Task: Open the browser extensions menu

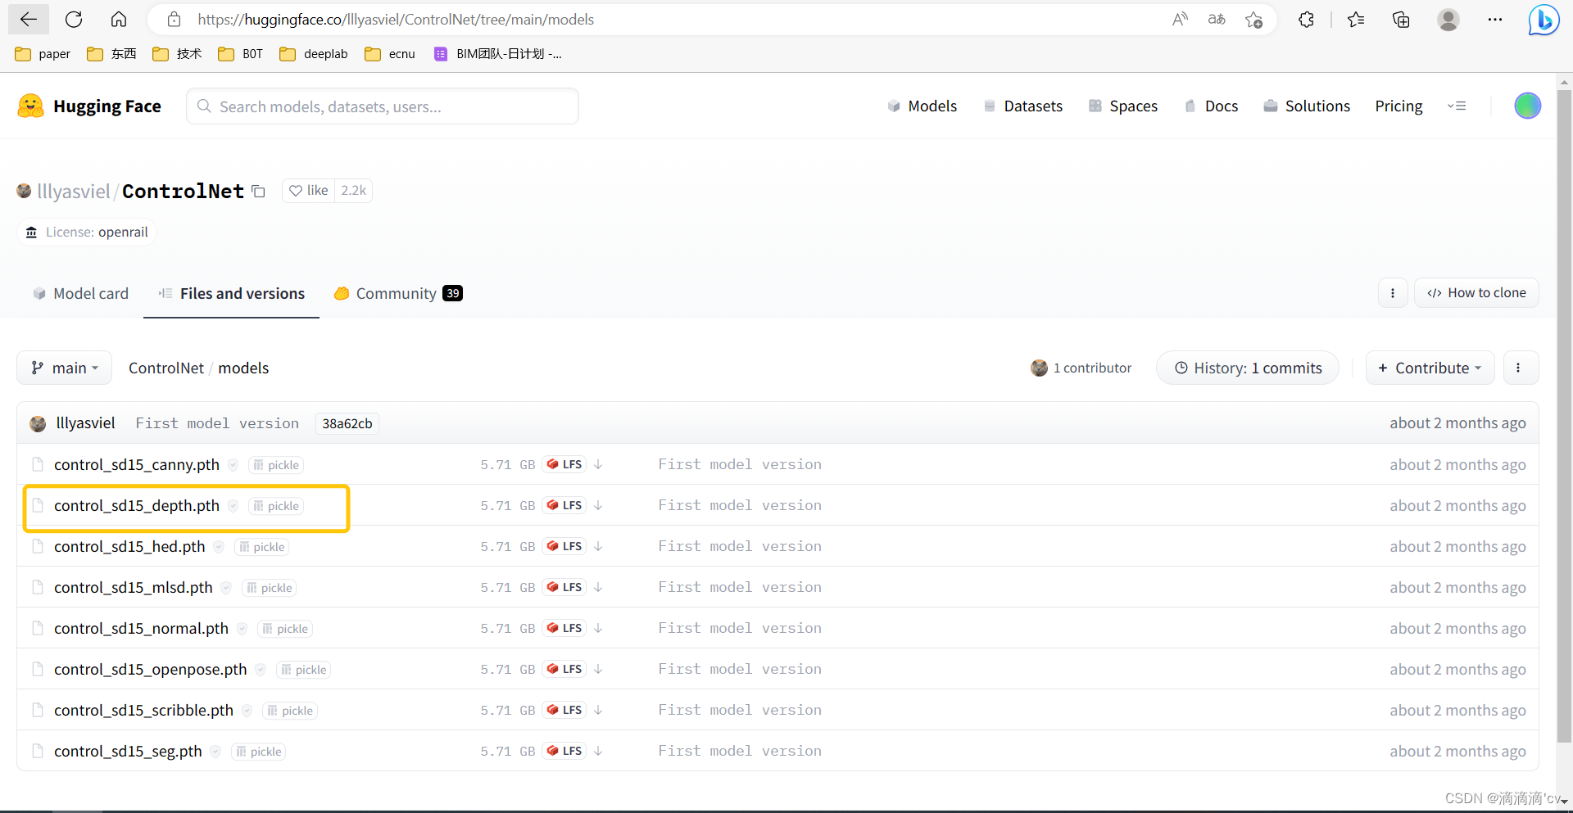Action: [1307, 20]
